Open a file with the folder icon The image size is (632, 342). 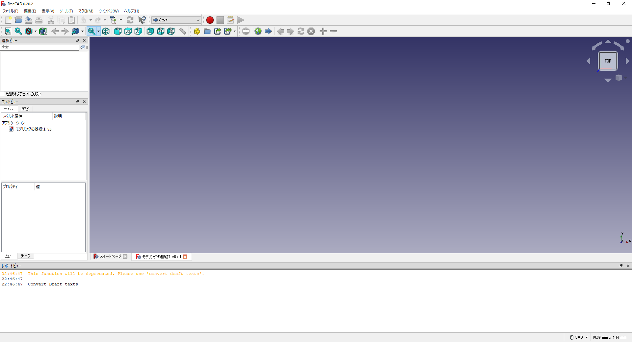click(x=18, y=20)
